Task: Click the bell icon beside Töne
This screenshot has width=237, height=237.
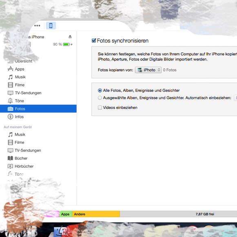Action: [10, 101]
